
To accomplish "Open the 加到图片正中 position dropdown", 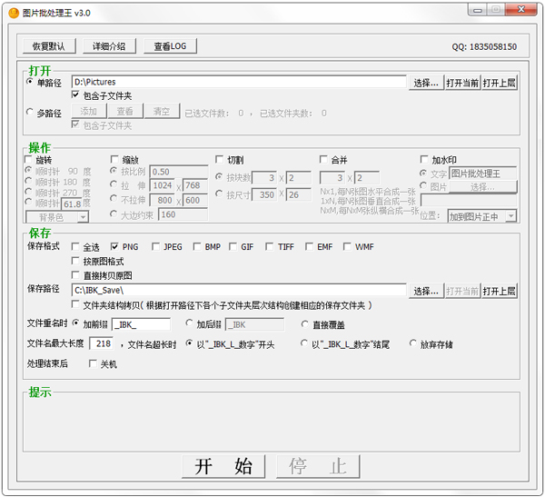I will [482, 216].
